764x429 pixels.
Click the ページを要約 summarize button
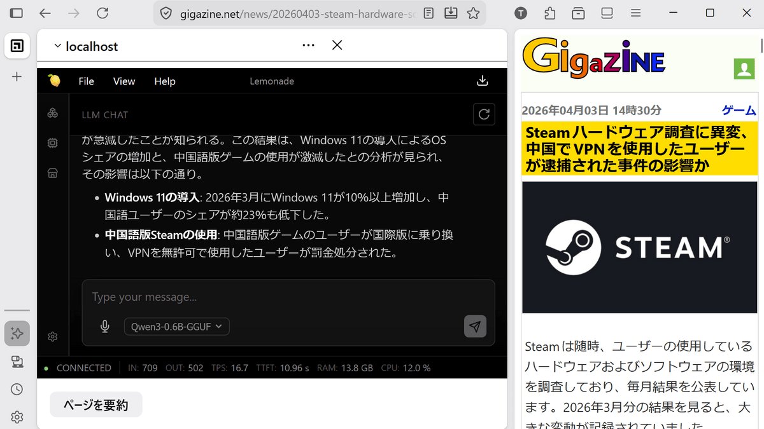[x=95, y=404]
